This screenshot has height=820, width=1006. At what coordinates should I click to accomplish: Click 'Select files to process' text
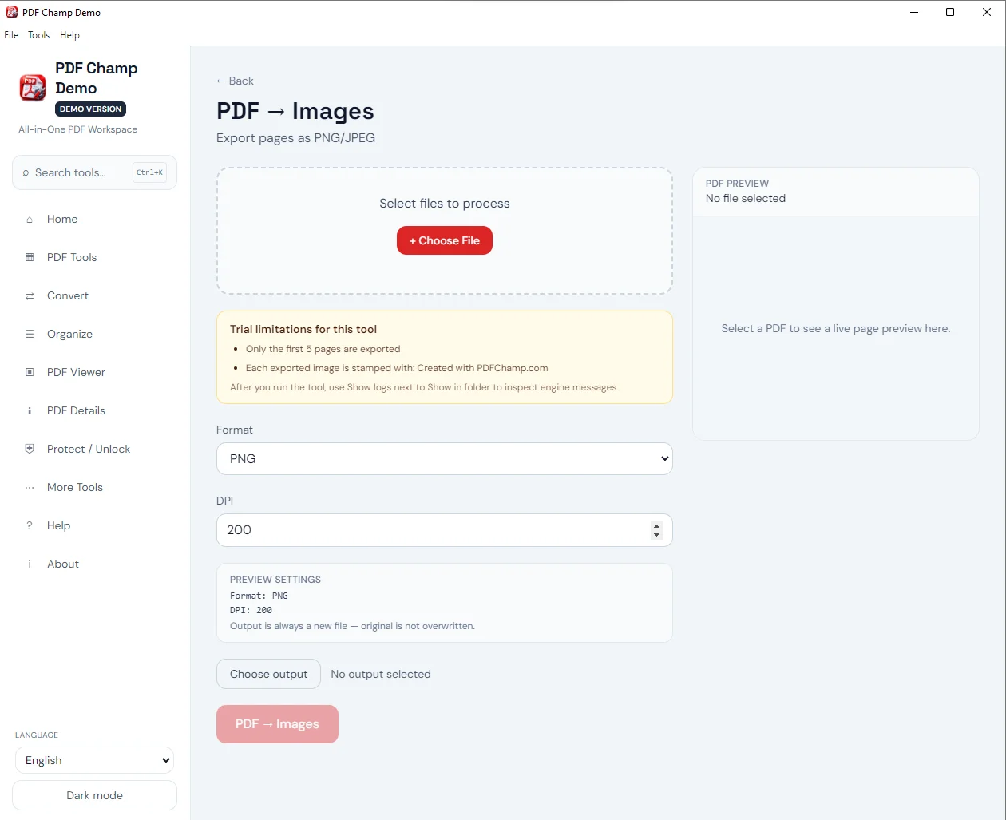(x=445, y=204)
